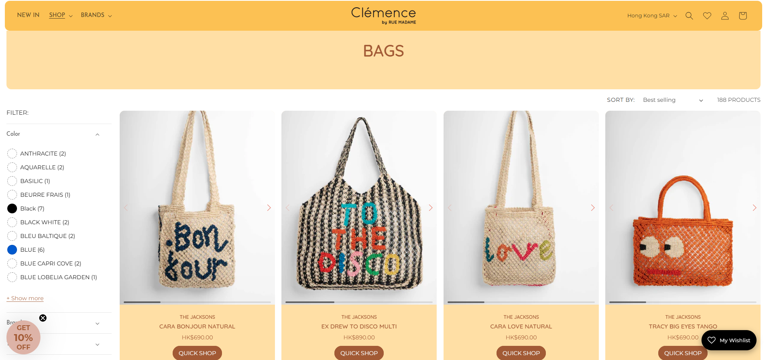
Task: Close the 10% off popup badge
Action: point(43,318)
